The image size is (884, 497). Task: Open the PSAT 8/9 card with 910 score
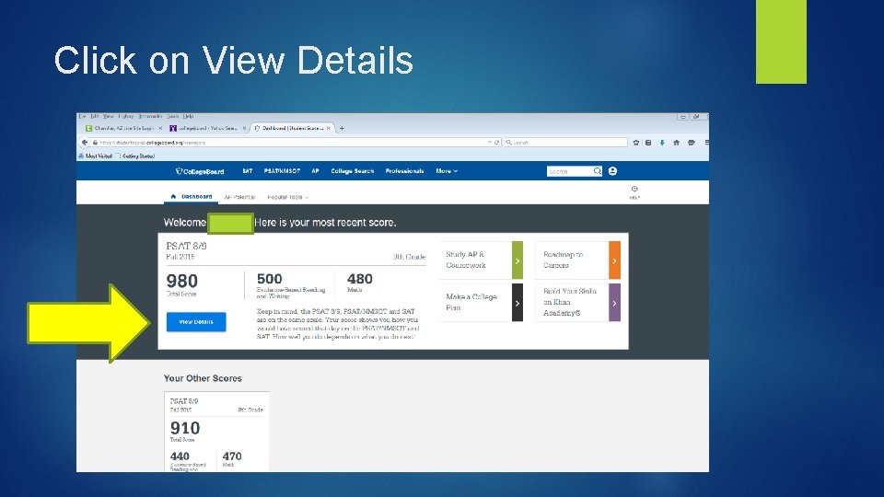click(216, 432)
